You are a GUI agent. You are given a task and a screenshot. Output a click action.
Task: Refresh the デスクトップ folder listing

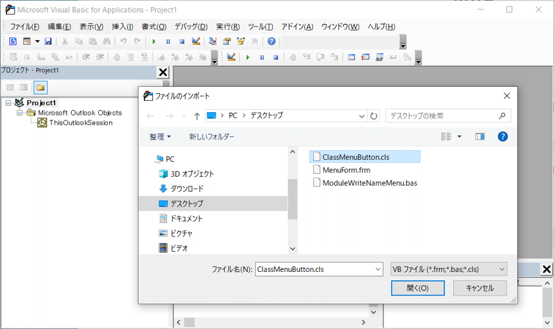(373, 116)
